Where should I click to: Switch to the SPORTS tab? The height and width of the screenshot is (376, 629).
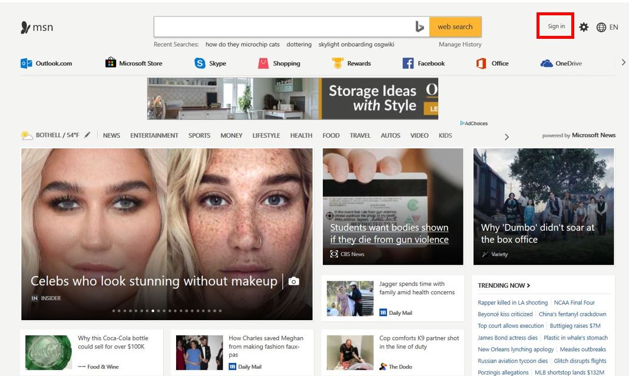tap(199, 135)
